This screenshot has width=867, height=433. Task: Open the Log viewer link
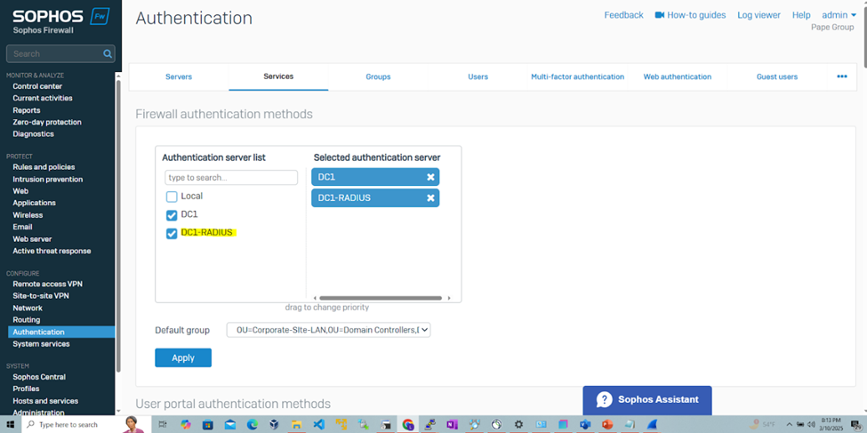pos(759,15)
